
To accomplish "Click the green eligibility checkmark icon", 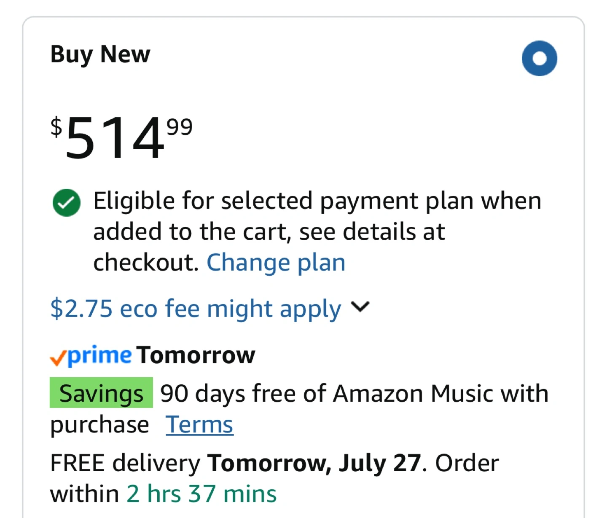I will 66,203.
